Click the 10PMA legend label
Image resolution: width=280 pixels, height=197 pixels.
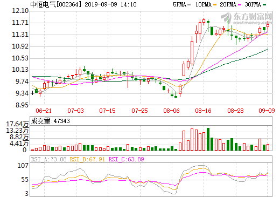(204, 4)
